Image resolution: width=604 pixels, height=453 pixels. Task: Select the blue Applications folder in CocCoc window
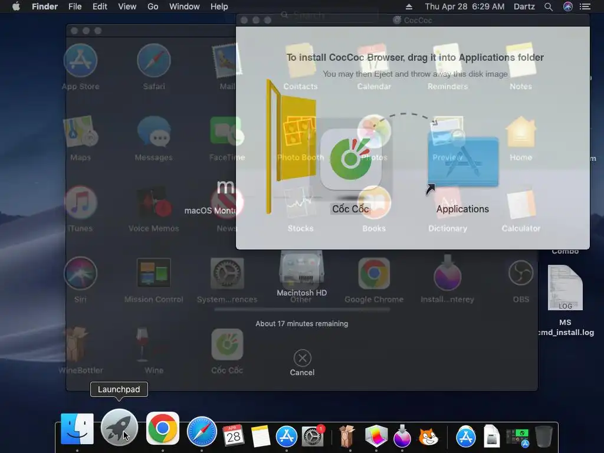(463, 162)
